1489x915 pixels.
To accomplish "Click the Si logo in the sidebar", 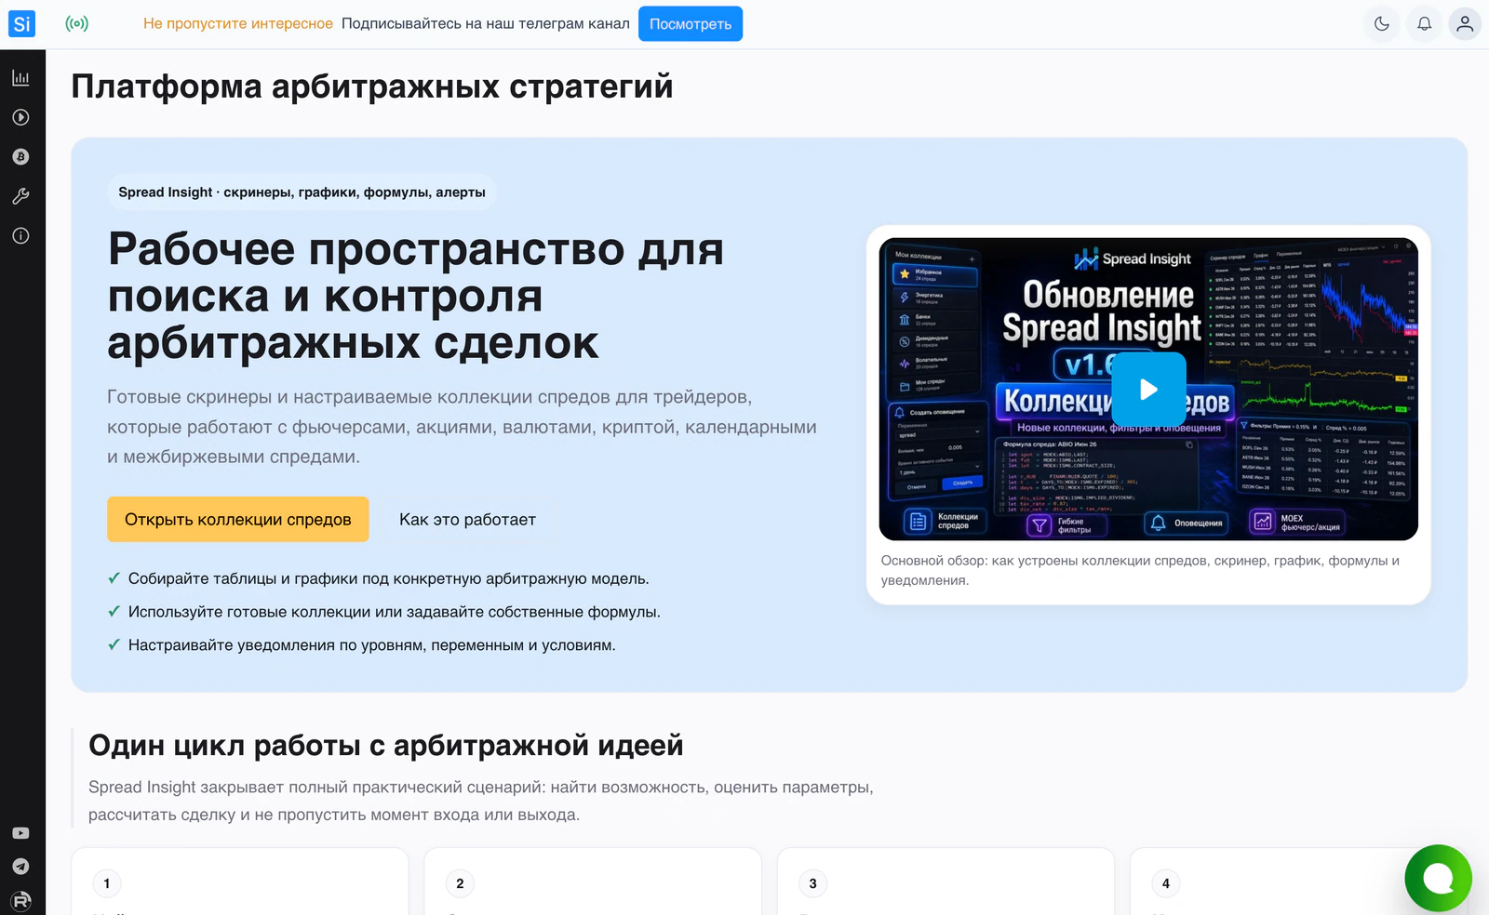I will point(21,24).
